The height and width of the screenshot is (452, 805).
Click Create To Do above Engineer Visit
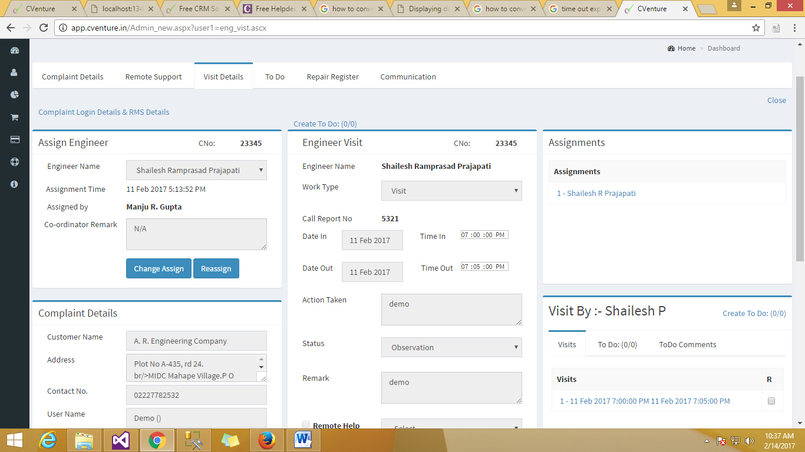(325, 124)
